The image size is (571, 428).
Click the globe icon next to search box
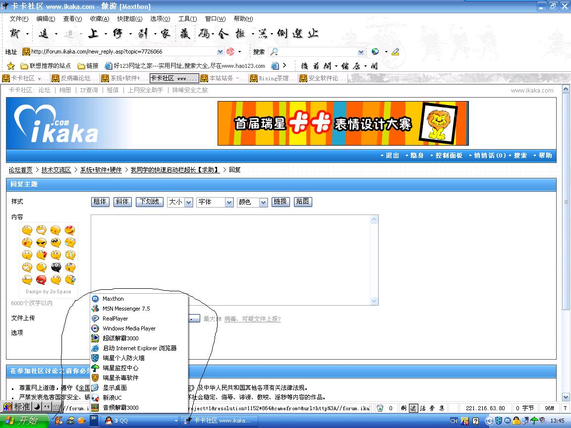375,52
